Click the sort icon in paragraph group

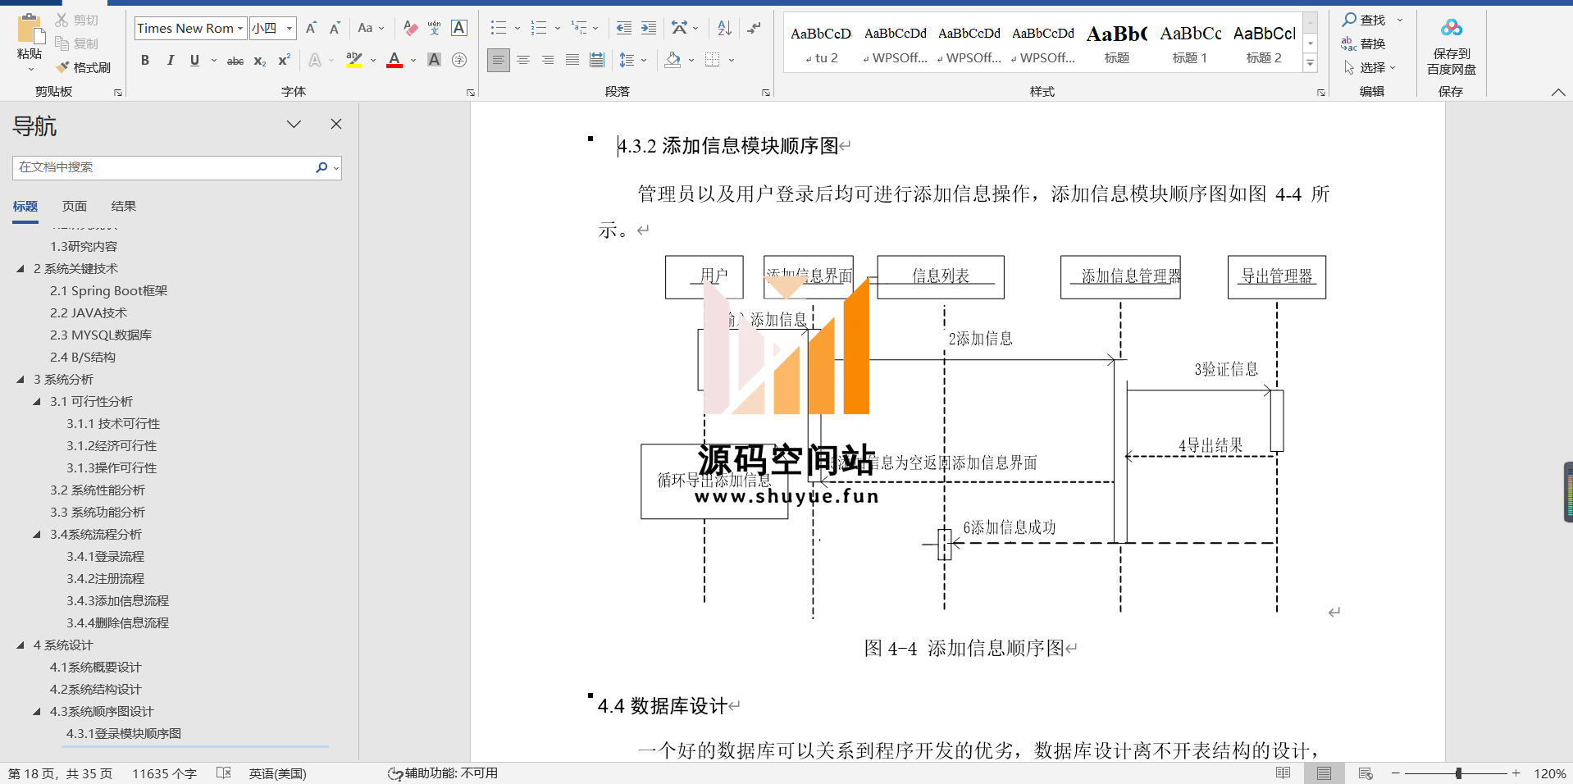coord(724,28)
